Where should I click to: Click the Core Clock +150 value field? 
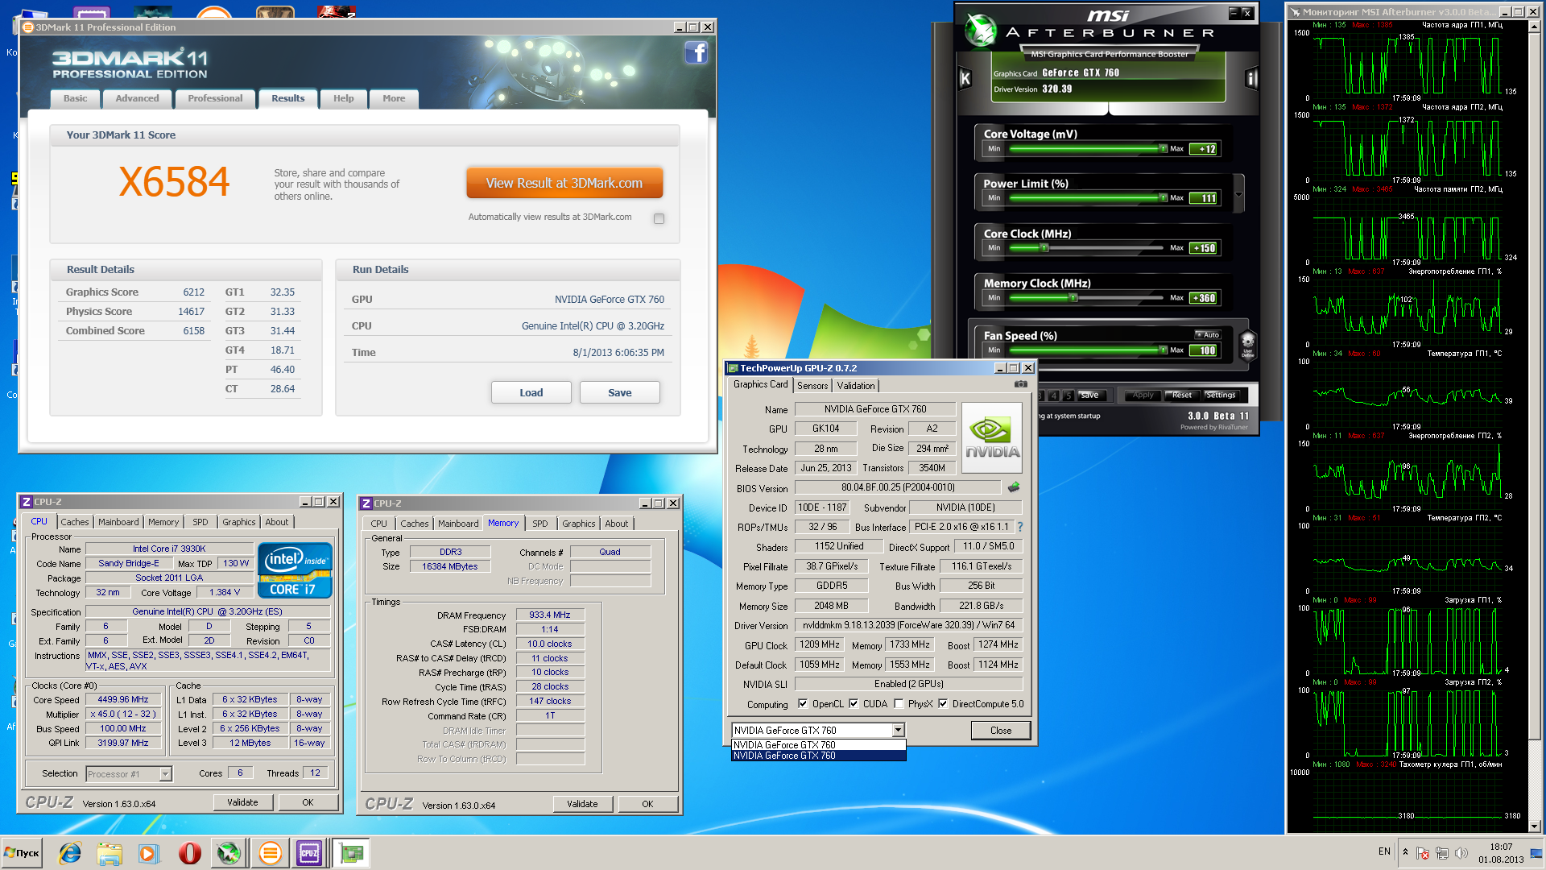pos(1205,248)
